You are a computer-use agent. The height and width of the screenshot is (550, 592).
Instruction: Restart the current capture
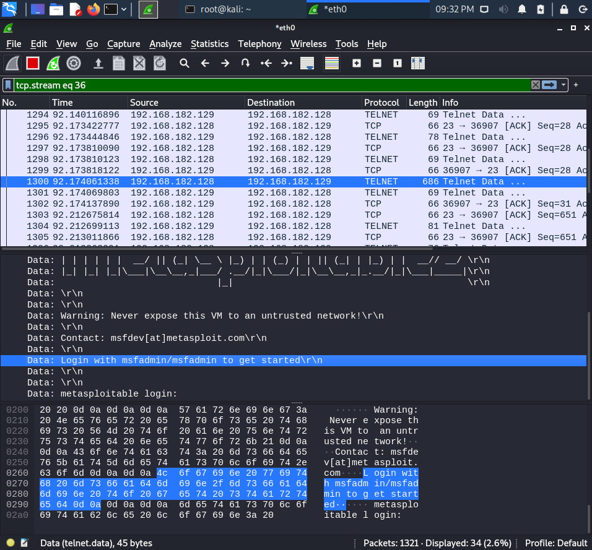(53, 63)
